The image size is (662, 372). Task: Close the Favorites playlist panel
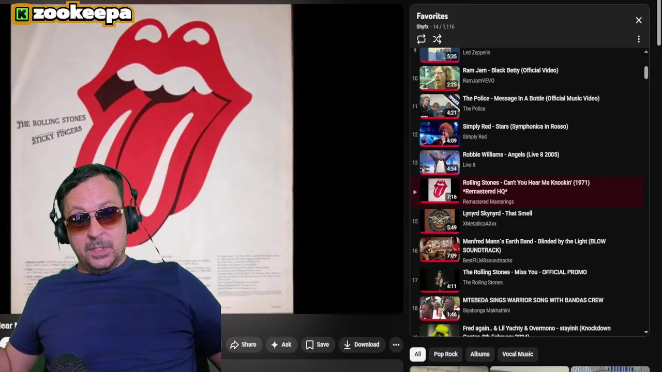click(639, 20)
